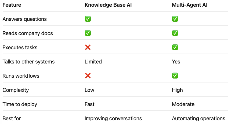Click the High complexity cell
Image resolution: width=228 pixels, height=124 pixels.
point(177,90)
